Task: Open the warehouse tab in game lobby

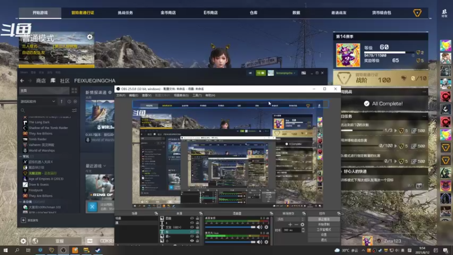Action: pyautogui.click(x=253, y=12)
